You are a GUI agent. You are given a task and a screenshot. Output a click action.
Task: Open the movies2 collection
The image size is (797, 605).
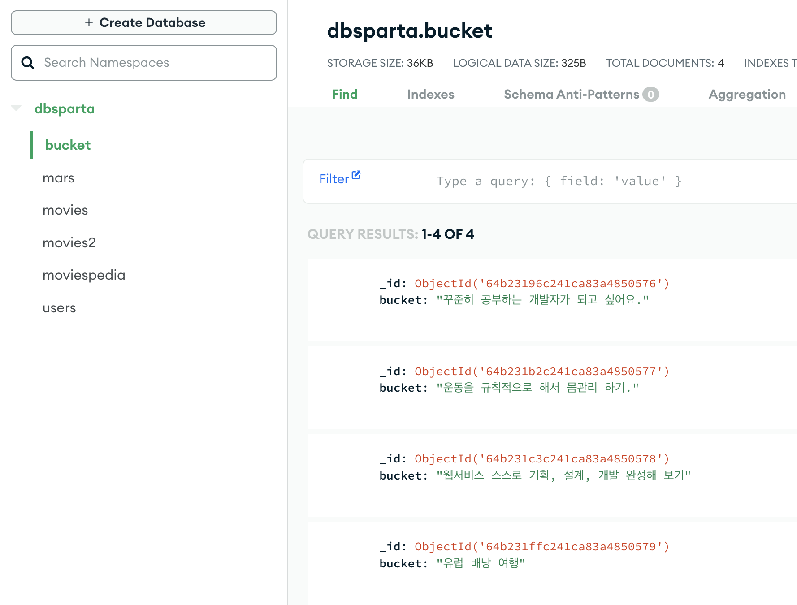click(x=69, y=243)
